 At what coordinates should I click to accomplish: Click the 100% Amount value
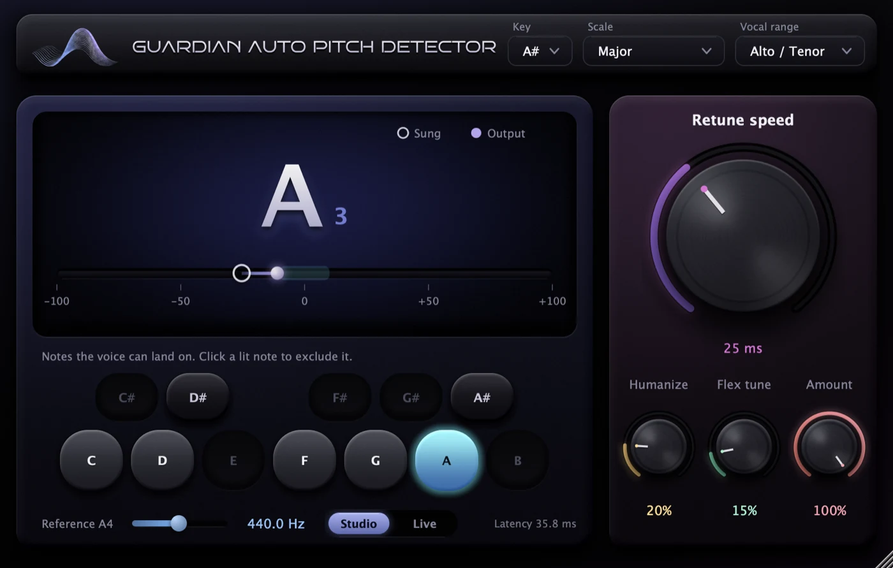830,511
